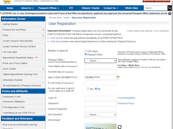Screen dimensions: 173x129
Task: Click Check Availability link
Action: click(126, 98)
